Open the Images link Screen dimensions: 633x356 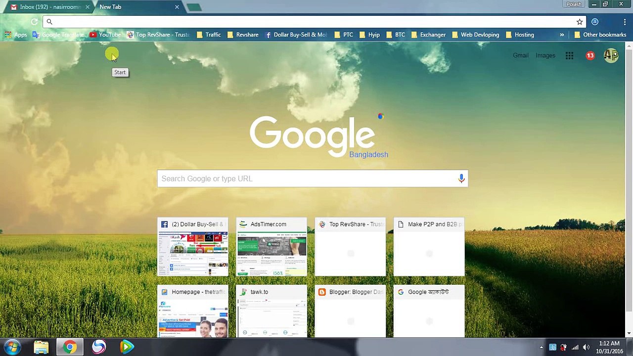tap(545, 55)
